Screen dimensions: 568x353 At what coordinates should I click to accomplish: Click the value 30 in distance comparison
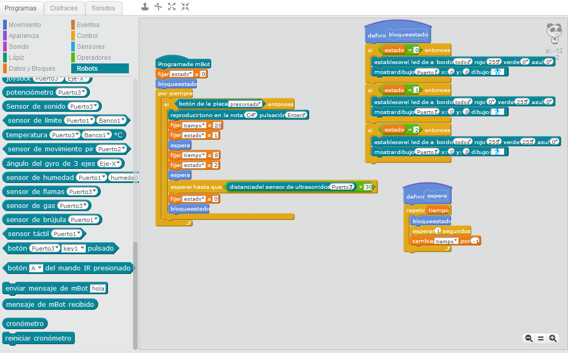[x=368, y=187]
